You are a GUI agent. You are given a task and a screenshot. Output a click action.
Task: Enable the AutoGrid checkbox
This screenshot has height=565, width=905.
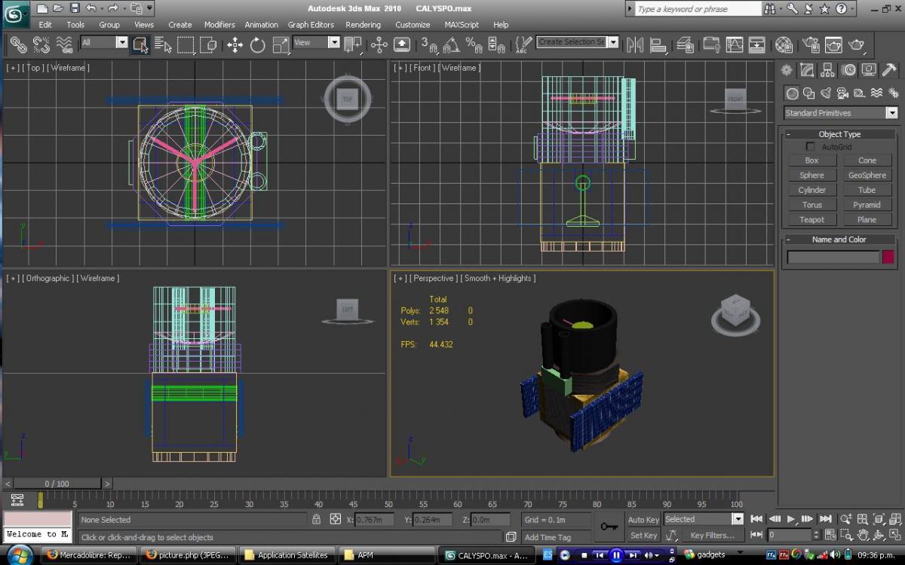(x=811, y=146)
